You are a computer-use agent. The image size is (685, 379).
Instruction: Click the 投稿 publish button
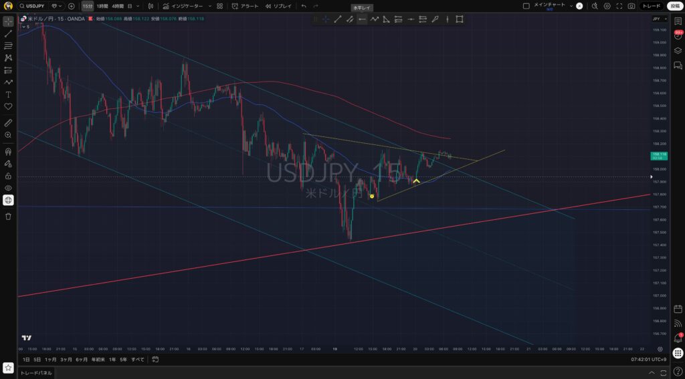tap(675, 6)
